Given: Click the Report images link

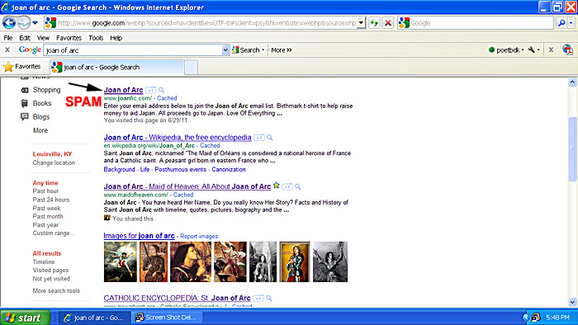Looking at the screenshot, I should coord(199,236).
